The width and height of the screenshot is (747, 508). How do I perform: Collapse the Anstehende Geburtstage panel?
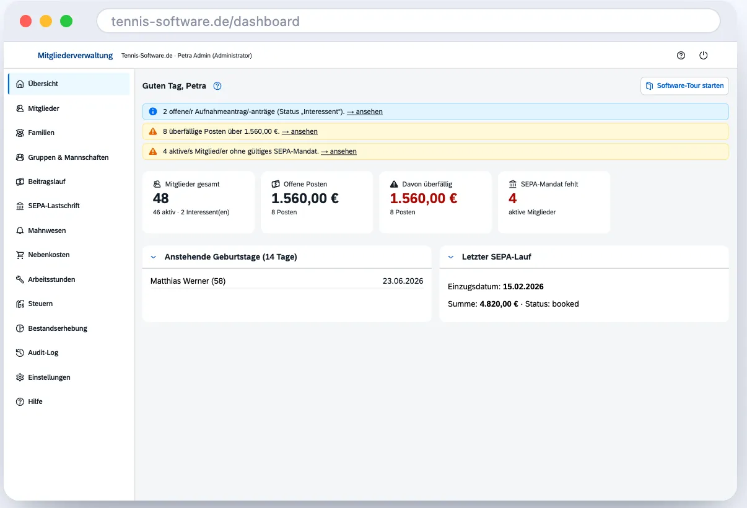tap(154, 257)
